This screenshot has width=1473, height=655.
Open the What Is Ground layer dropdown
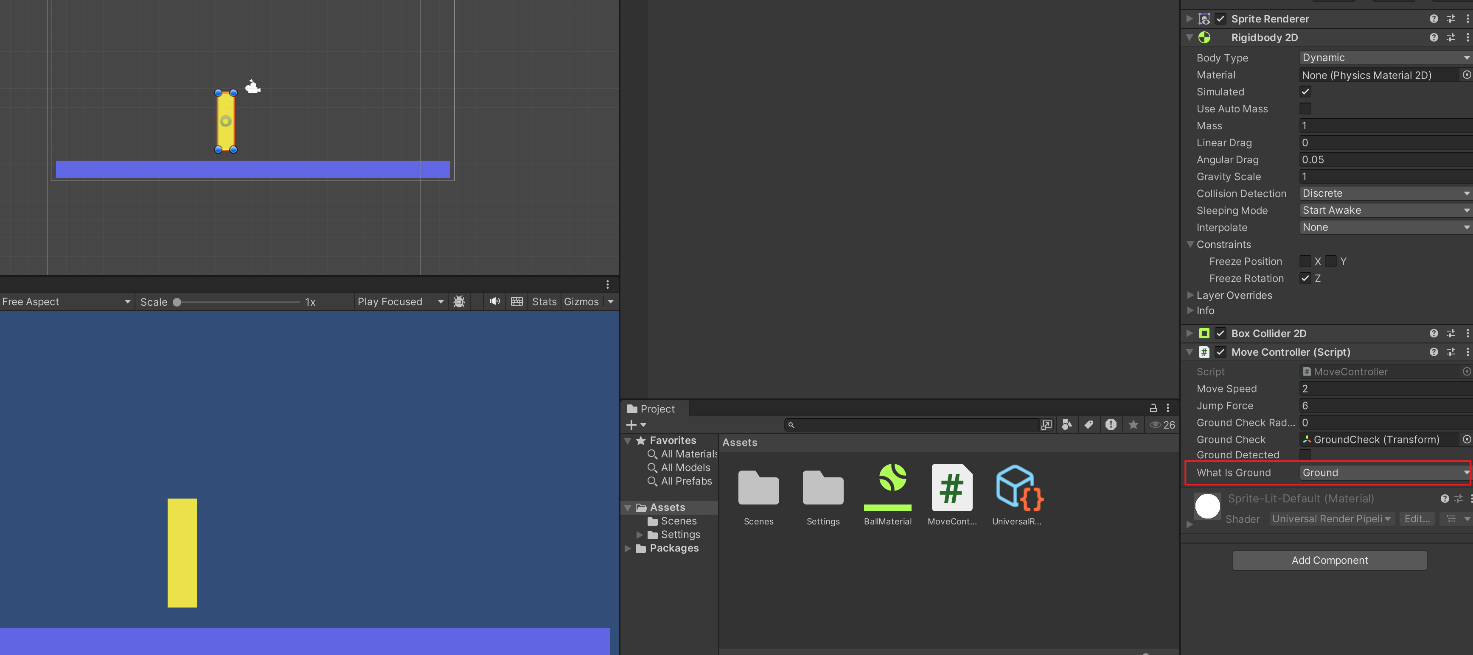point(1385,473)
